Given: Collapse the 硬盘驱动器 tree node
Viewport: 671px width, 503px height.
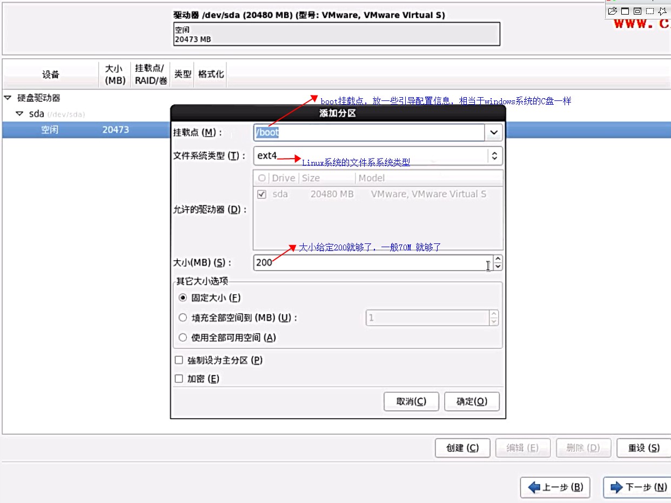Looking at the screenshot, I should (8, 98).
